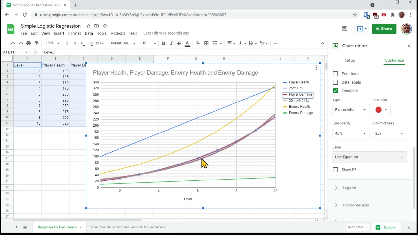Viewport: 418px width, 235px height.
Task: Open the Google Sheets home icon
Action: 11,29
